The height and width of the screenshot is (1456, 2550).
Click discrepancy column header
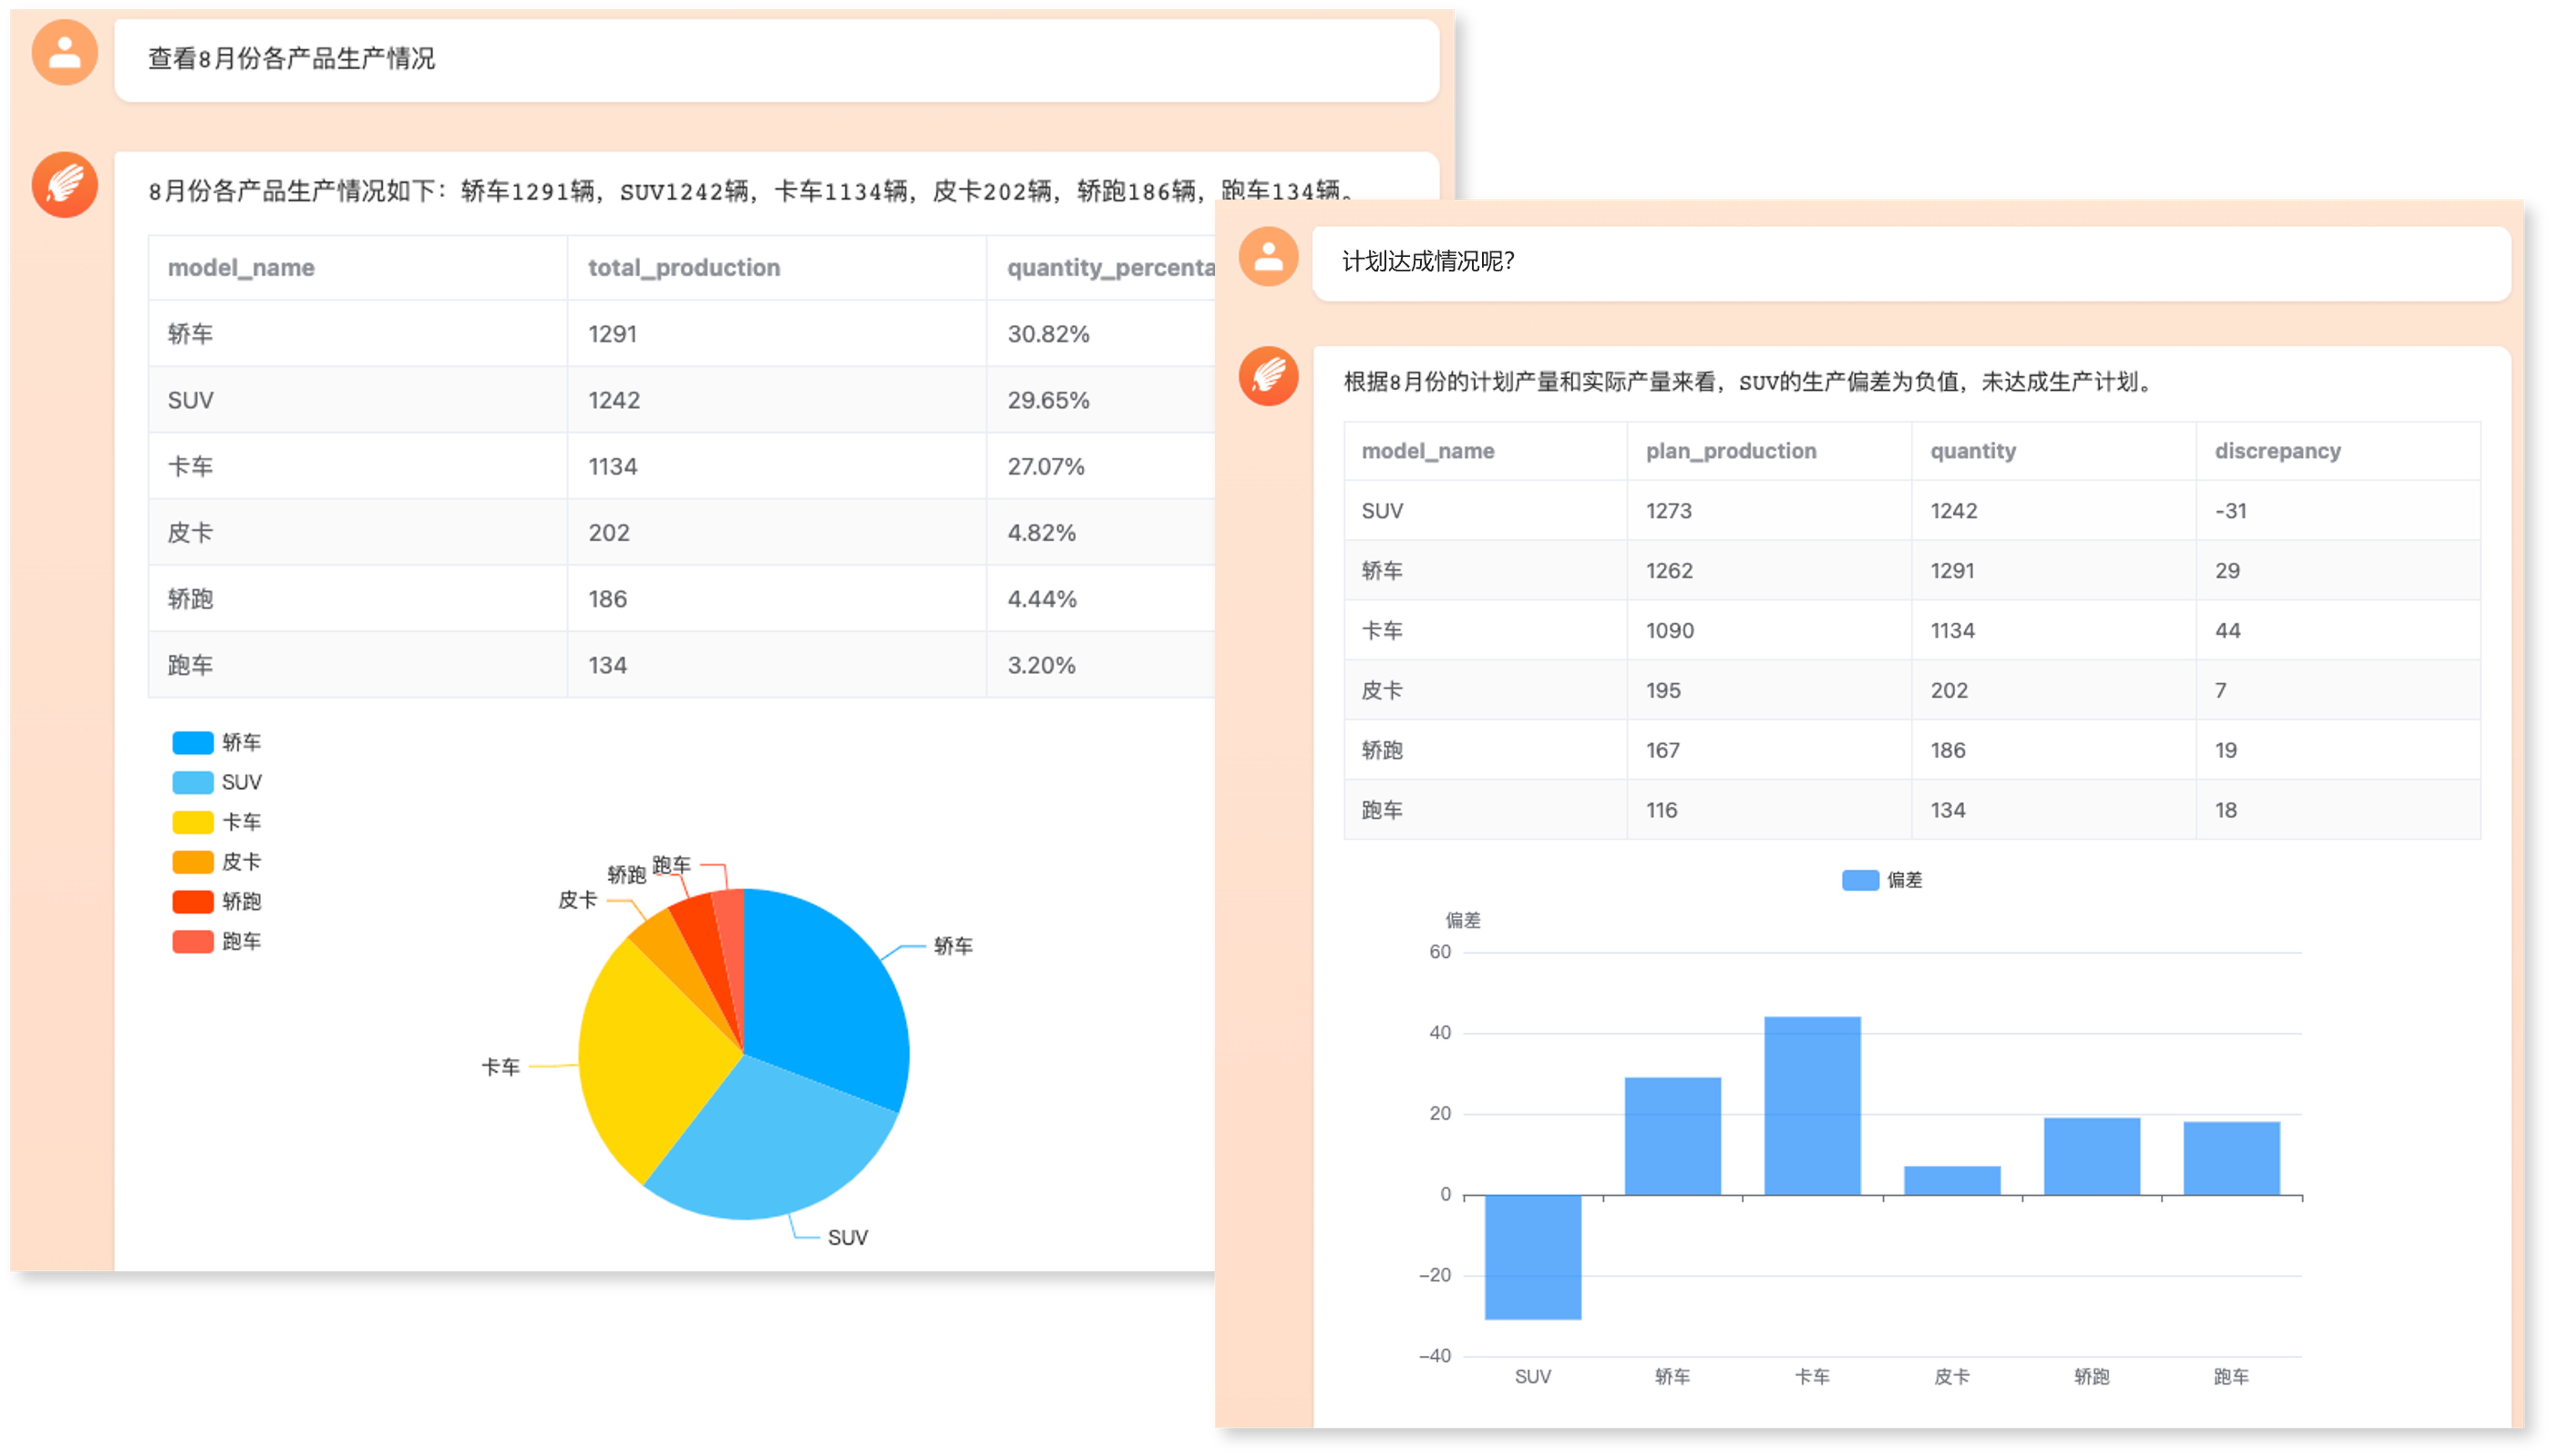pyautogui.click(x=2277, y=451)
